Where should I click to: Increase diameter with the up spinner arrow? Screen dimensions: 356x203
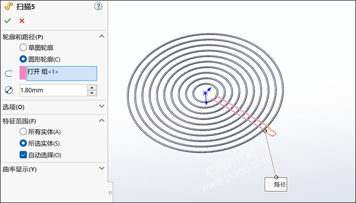[x=92, y=88]
